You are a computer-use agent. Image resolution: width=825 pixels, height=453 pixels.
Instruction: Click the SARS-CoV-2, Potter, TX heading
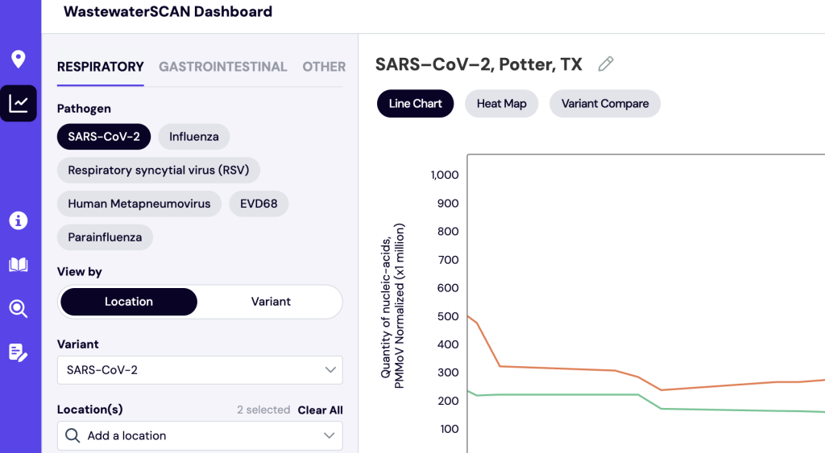pyautogui.click(x=479, y=64)
